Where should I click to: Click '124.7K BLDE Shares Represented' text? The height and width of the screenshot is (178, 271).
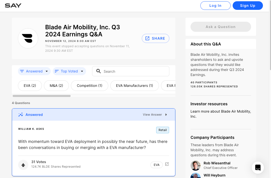56,167
